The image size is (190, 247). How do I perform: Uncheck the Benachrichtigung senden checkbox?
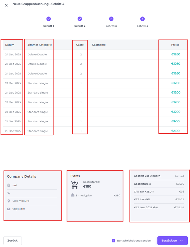[x=113, y=240]
